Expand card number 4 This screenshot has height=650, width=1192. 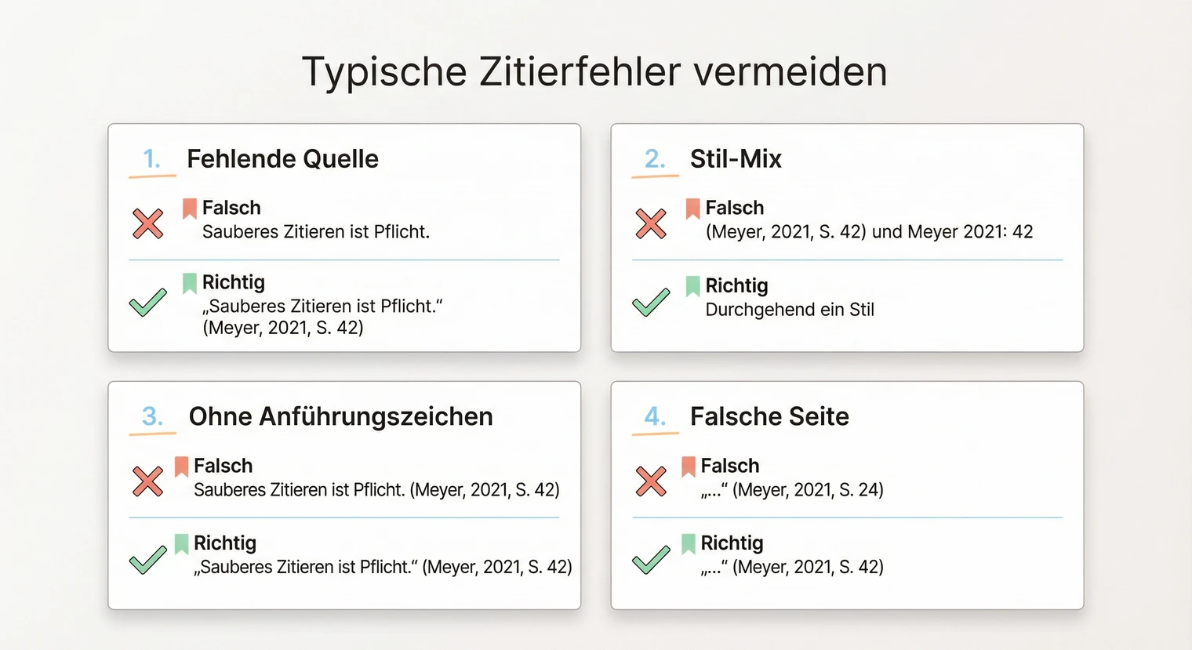pos(654,416)
